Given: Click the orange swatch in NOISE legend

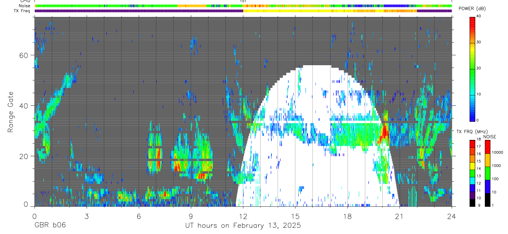Looking at the screenshot, I should click(487, 159).
